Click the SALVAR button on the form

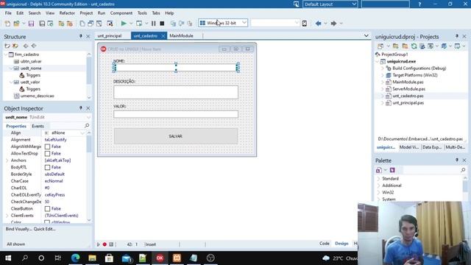(176, 136)
